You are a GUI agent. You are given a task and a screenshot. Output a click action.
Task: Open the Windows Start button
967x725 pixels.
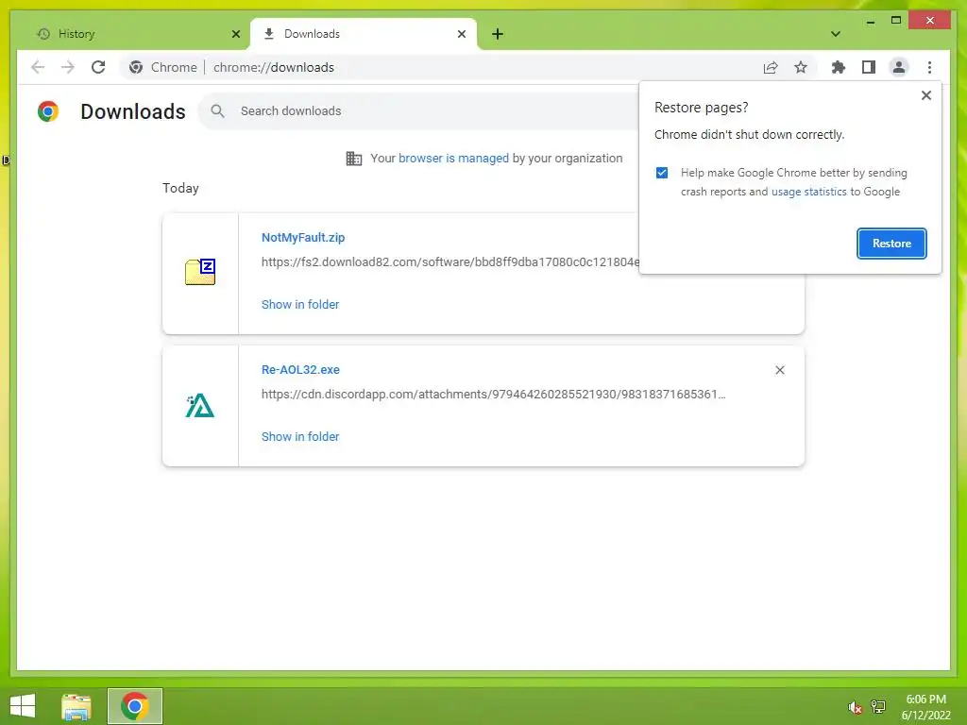23,706
